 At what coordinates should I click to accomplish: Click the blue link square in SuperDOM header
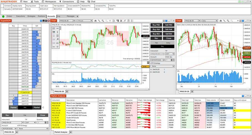point(41,21)
